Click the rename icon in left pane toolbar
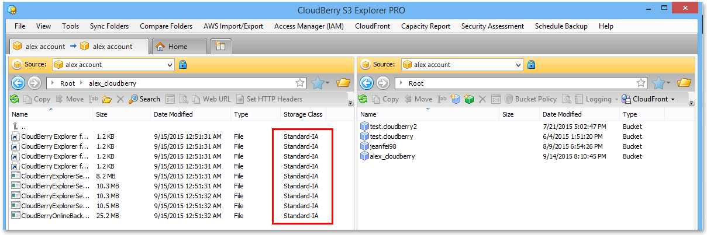The width and height of the screenshot is (707, 235). pos(94,99)
